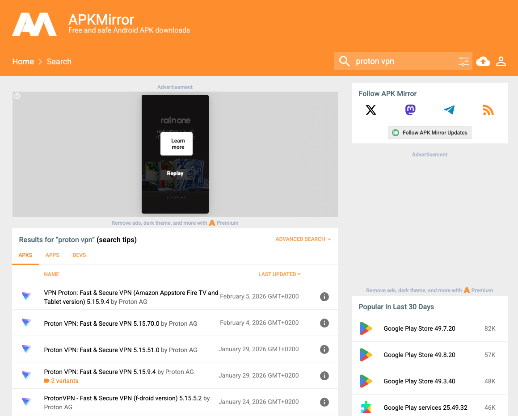Click the search magnifier icon
Screen dimensions: 518x416
click(x=344, y=61)
